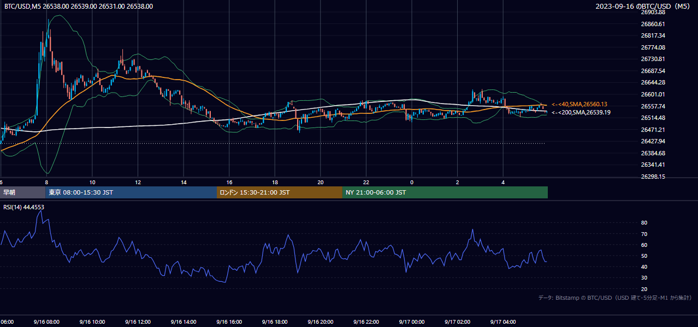Screen dimensions: 698x327
Task: Select the 東京 08:00-15:30 JST session bar
Action: pos(131,192)
